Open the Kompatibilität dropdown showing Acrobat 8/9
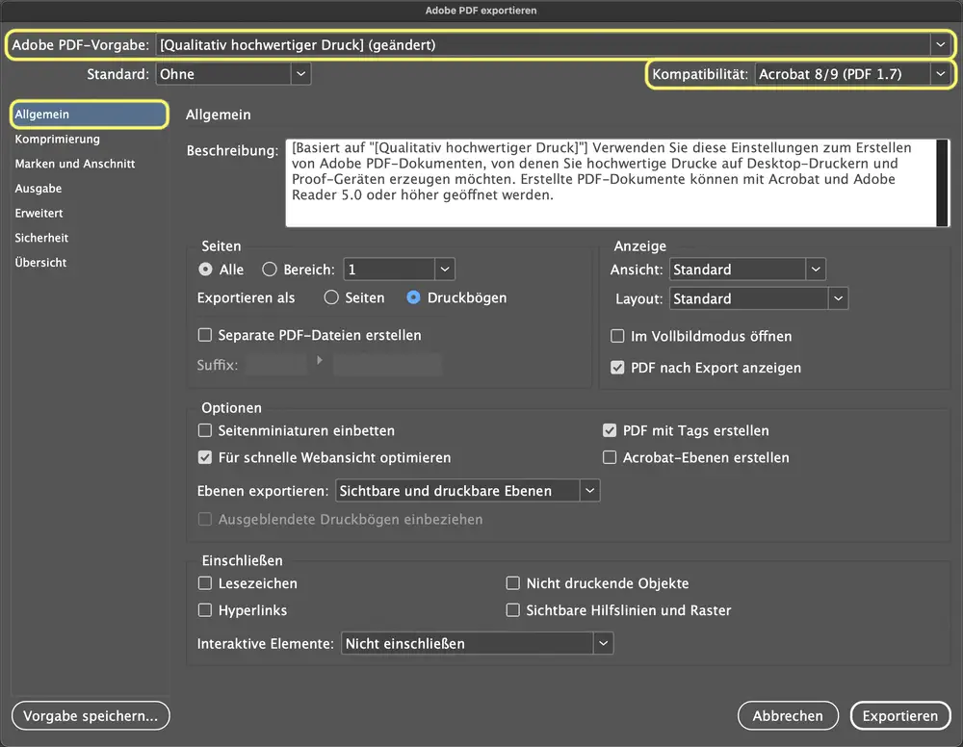The height and width of the screenshot is (747, 963). [852, 74]
